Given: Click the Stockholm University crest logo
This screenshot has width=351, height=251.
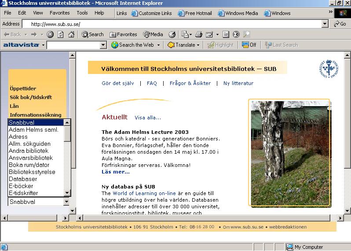Looking at the screenshot, I should (329, 69).
